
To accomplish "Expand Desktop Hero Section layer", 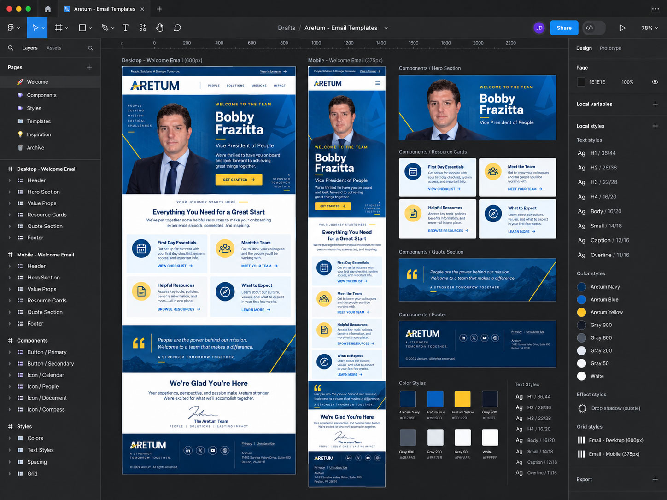I will pyautogui.click(x=10, y=192).
